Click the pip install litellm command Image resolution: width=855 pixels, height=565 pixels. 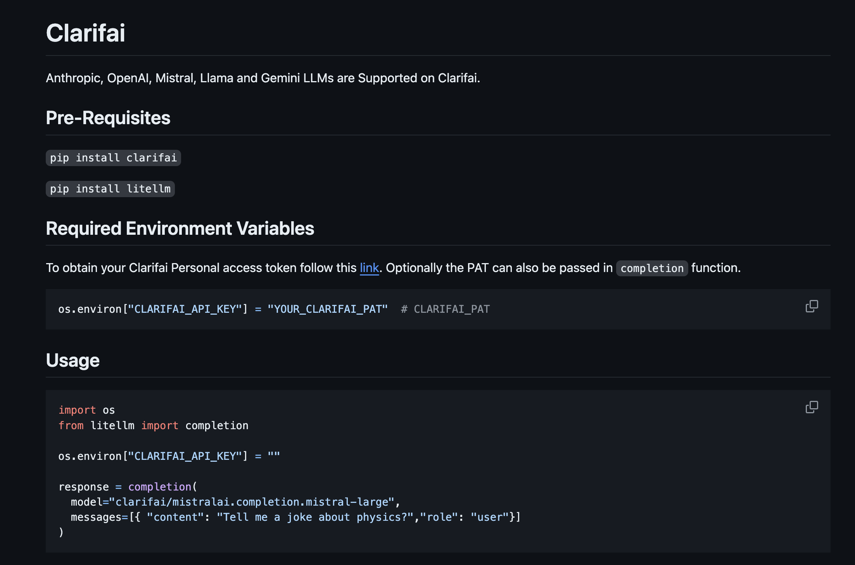pyautogui.click(x=110, y=189)
